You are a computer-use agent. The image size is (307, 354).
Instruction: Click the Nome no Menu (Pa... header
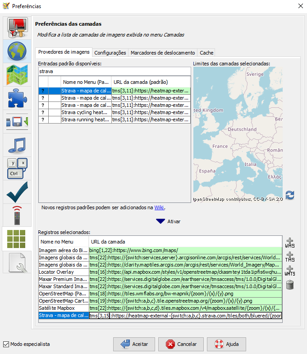point(86,82)
